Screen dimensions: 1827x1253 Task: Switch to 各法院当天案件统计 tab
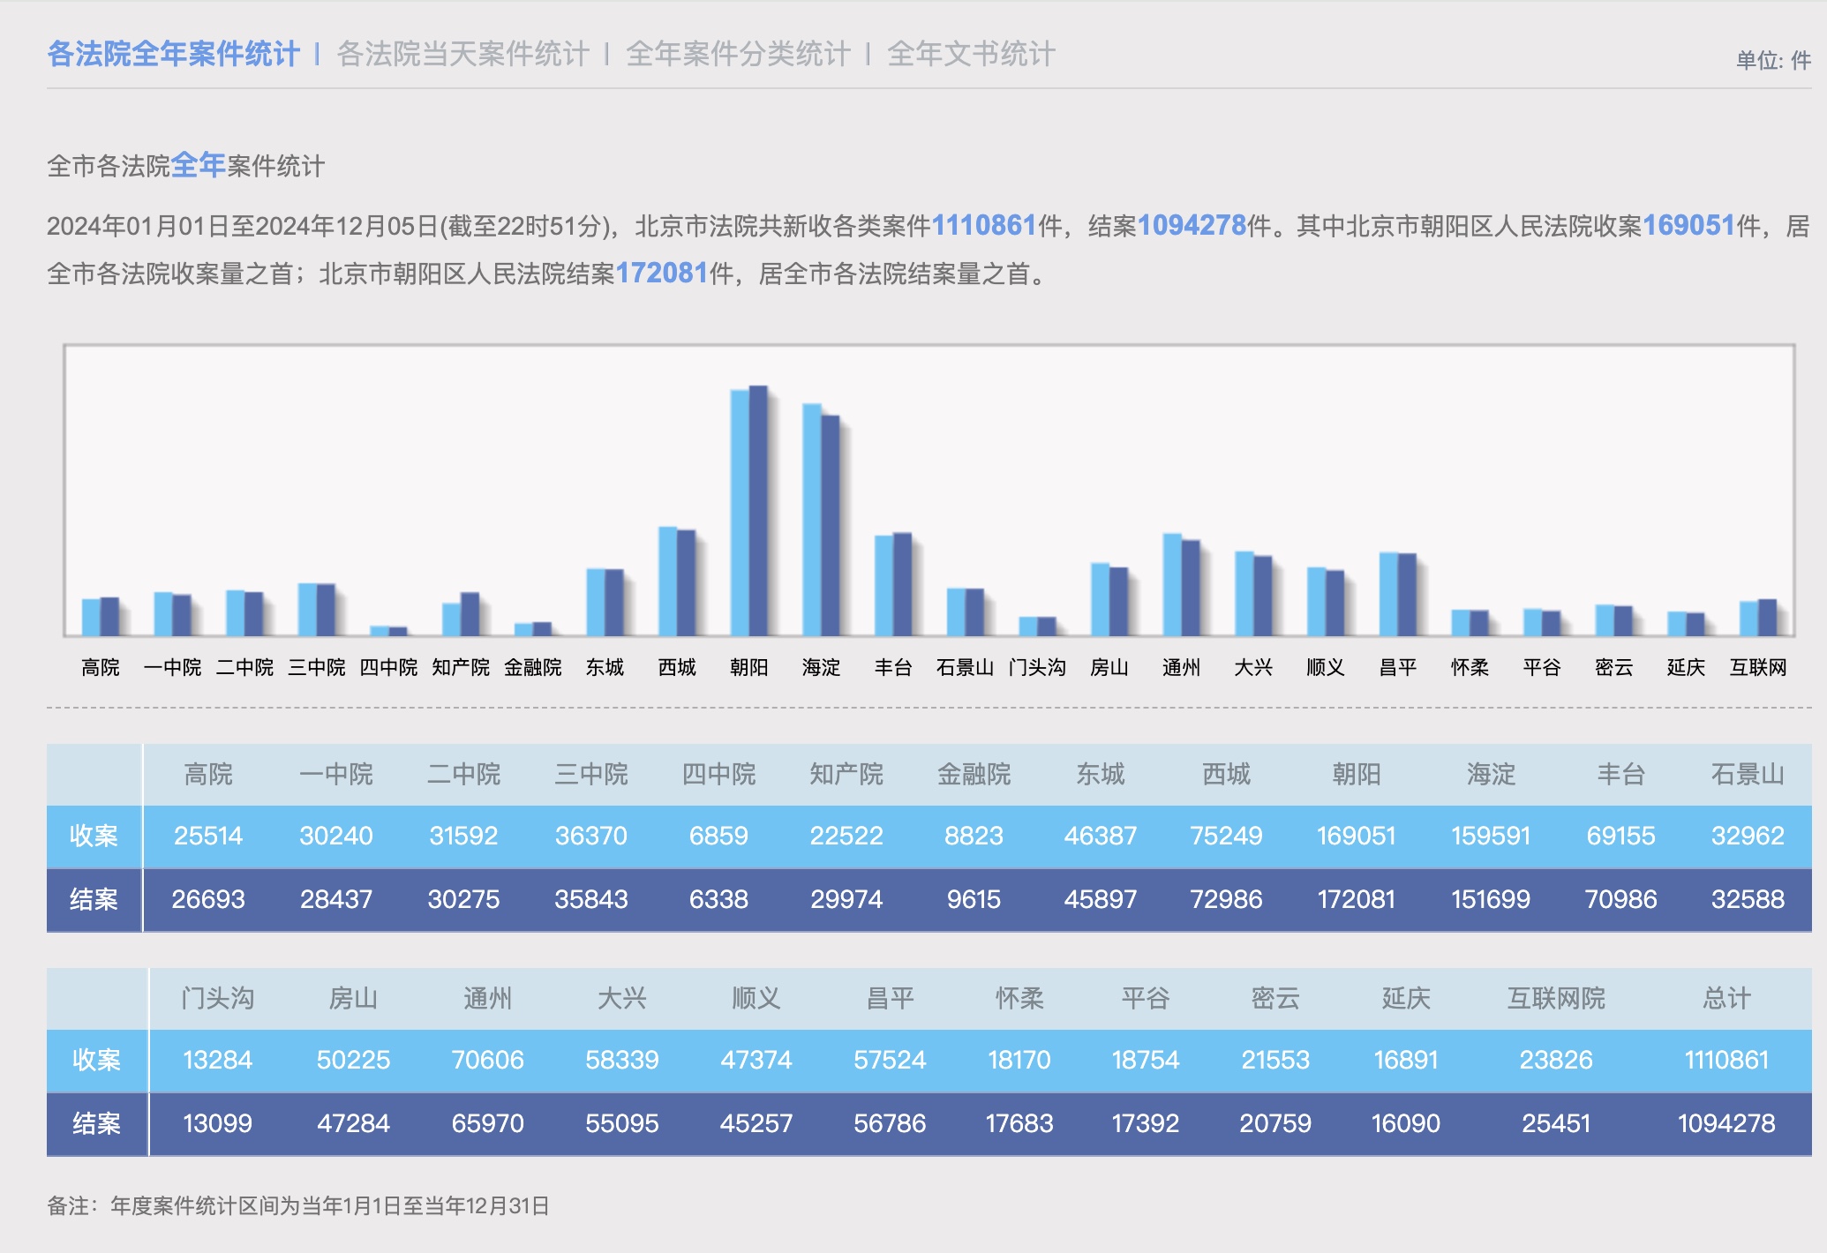tap(462, 54)
